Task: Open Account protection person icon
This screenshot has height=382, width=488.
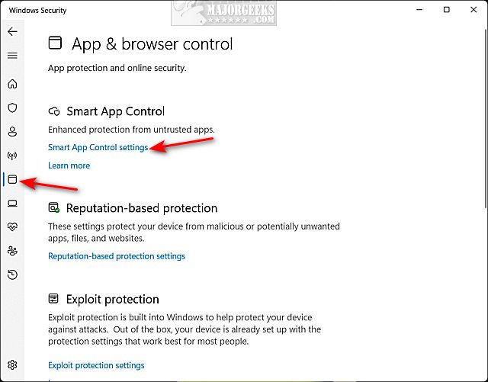Action: [x=12, y=131]
